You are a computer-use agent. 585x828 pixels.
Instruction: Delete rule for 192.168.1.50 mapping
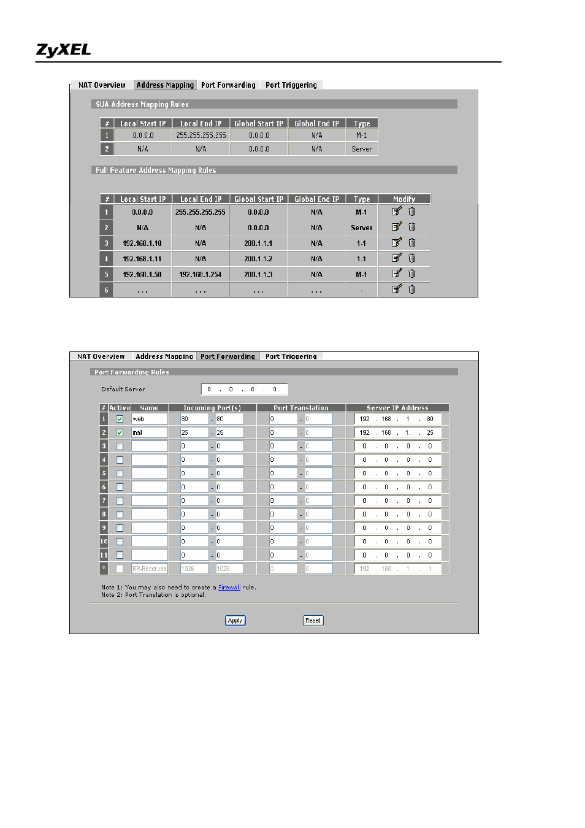point(412,274)
